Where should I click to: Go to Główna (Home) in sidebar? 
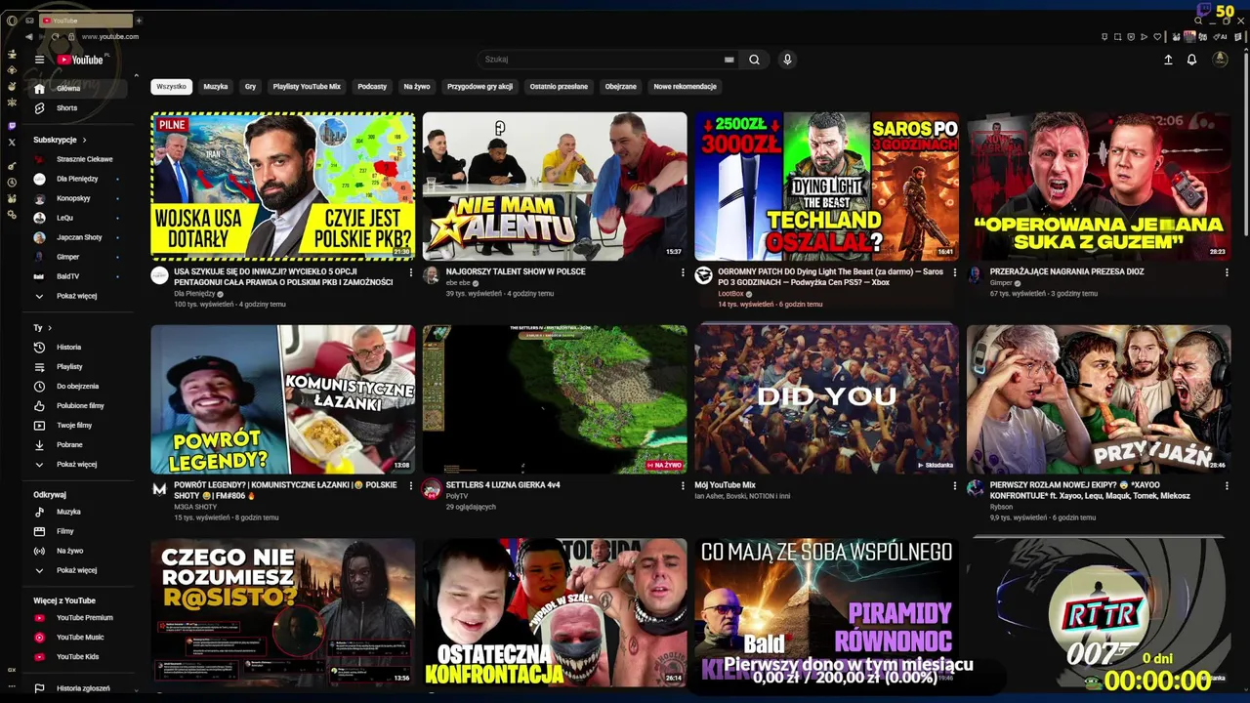76,89
